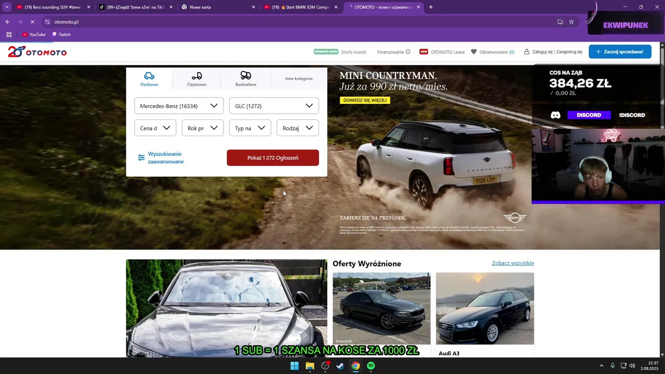Open a new browser tab with plus
Image resolution: width=665 pixels, height=374 pixels.
click(x=431, y=7)
